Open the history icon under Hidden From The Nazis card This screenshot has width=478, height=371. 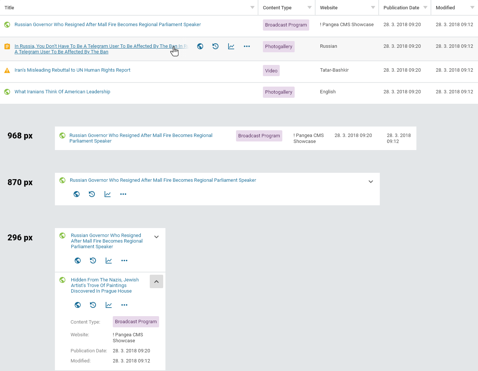point(93,305)
